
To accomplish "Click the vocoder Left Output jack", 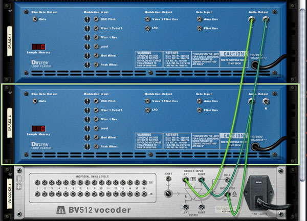I will click(185, 207).
